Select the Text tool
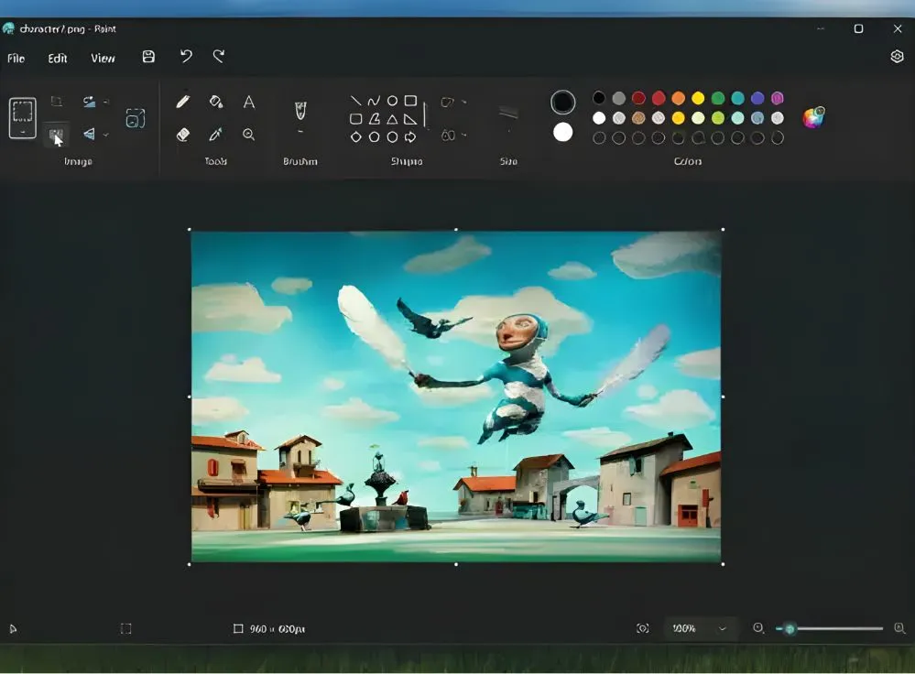The image size is (915, 674). point(247,102)
